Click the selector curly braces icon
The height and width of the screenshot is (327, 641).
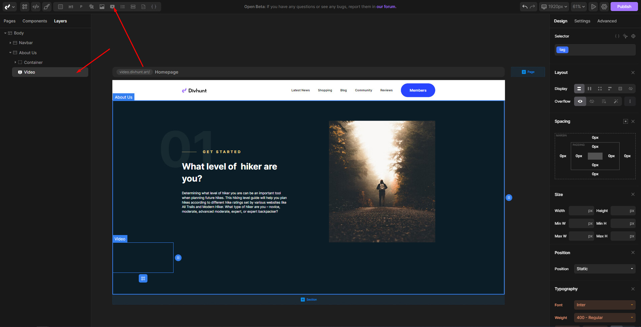click(x=617, y=36)
